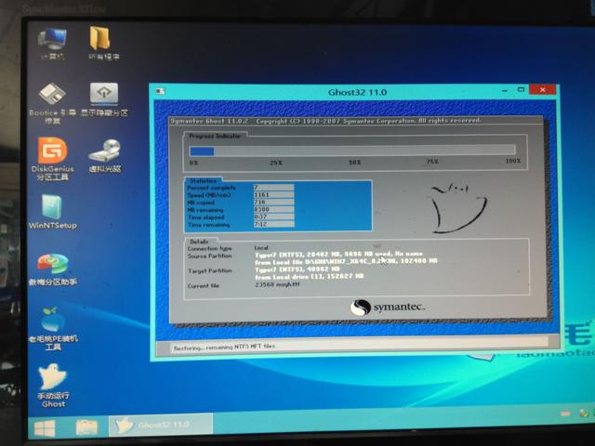Screen dimensions: 595x446
Task: Open the AOMEI partition assistant icon
Action: pyautogui.click(x=52, y=269)
